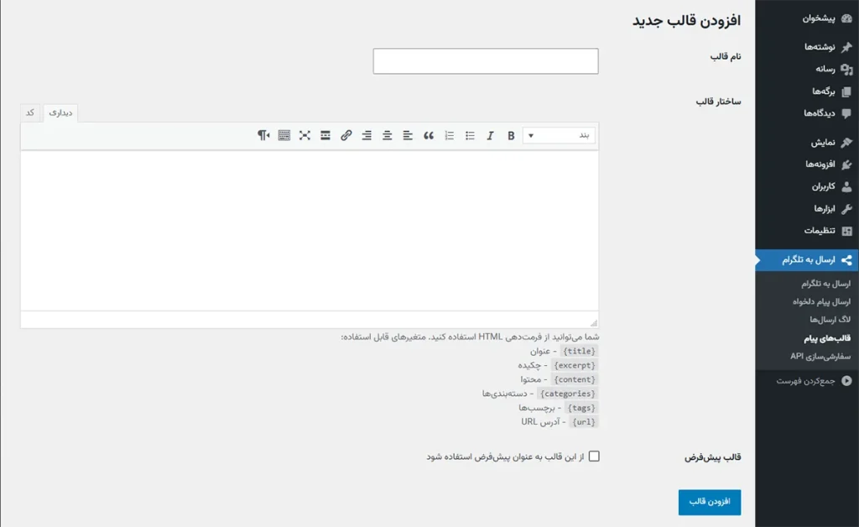
Task: Click the افزودن قالب جدید page heading
Action: coord(686,21)
